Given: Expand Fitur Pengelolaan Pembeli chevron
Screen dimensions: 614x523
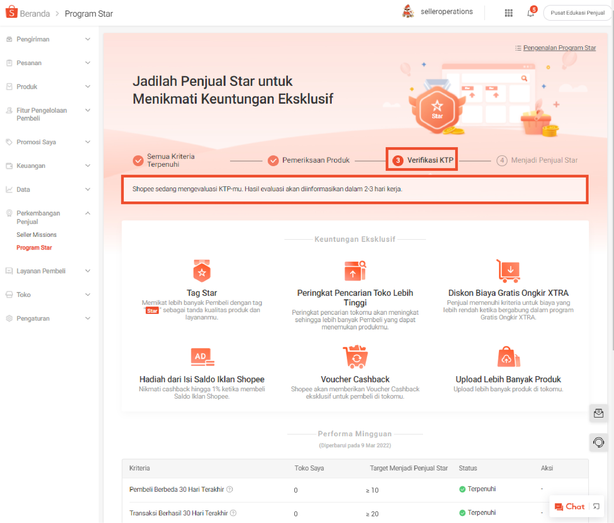Looking at the screenshot, I should pos(88,110).
